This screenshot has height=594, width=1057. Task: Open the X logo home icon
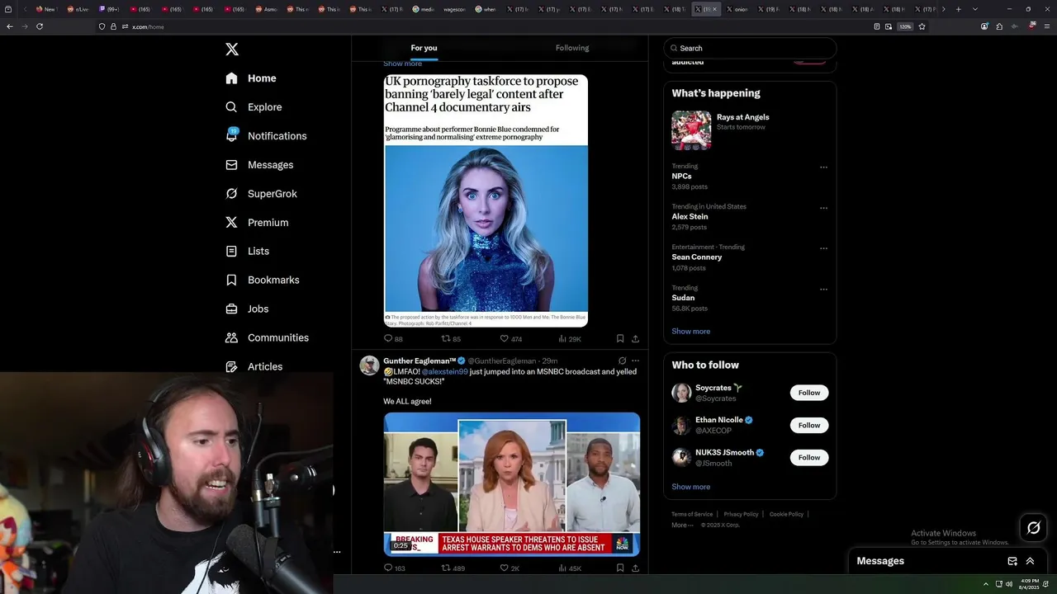coord(232,49)
